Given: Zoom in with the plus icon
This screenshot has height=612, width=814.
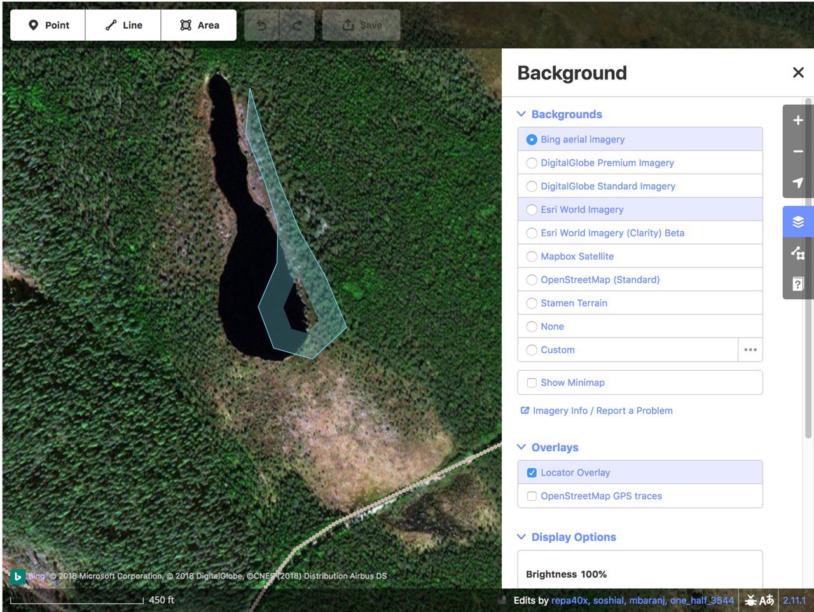Looking at the screenshot, I should 798,120.
